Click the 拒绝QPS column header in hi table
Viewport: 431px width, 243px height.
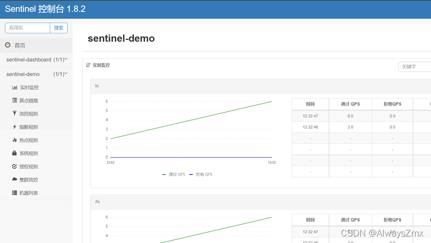pyautogui.click(x=392, y=104)
